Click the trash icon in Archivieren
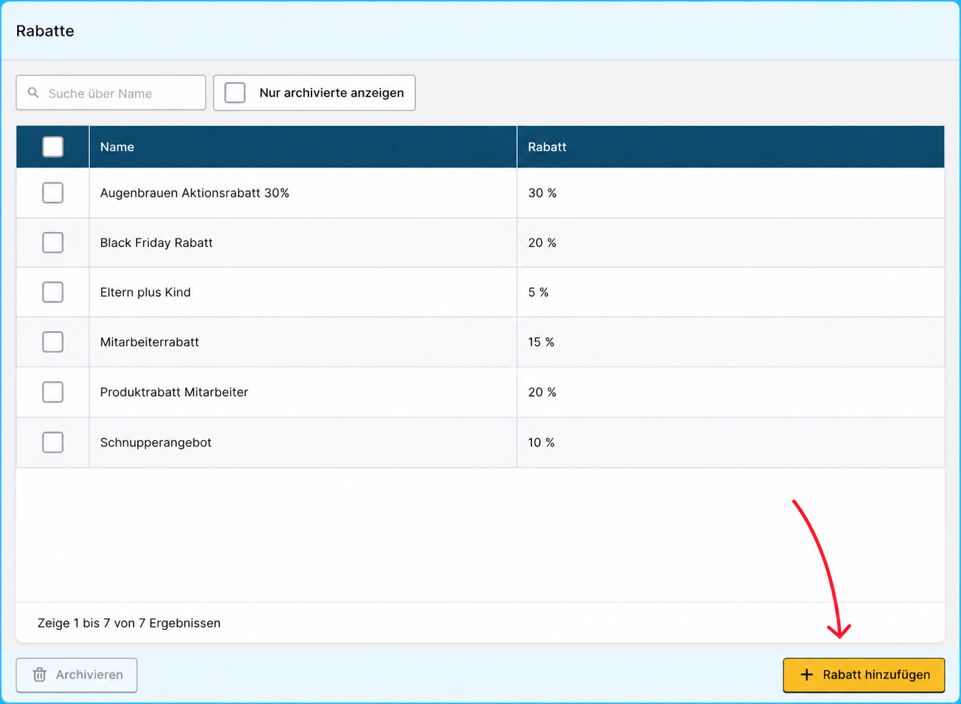961x704 pixels. (x=40, y=675)
